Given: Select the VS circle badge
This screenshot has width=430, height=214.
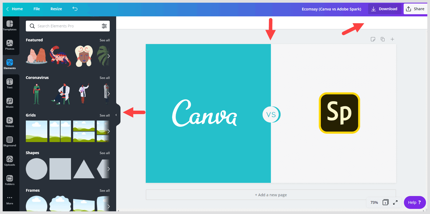Looking at the screenshot, I should pyautogui.click(x=271, y=115).
